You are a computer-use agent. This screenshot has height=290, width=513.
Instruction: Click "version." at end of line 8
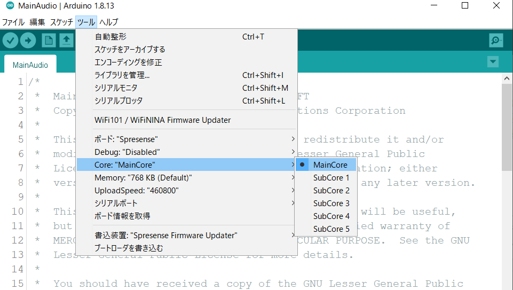click(450, 183)
